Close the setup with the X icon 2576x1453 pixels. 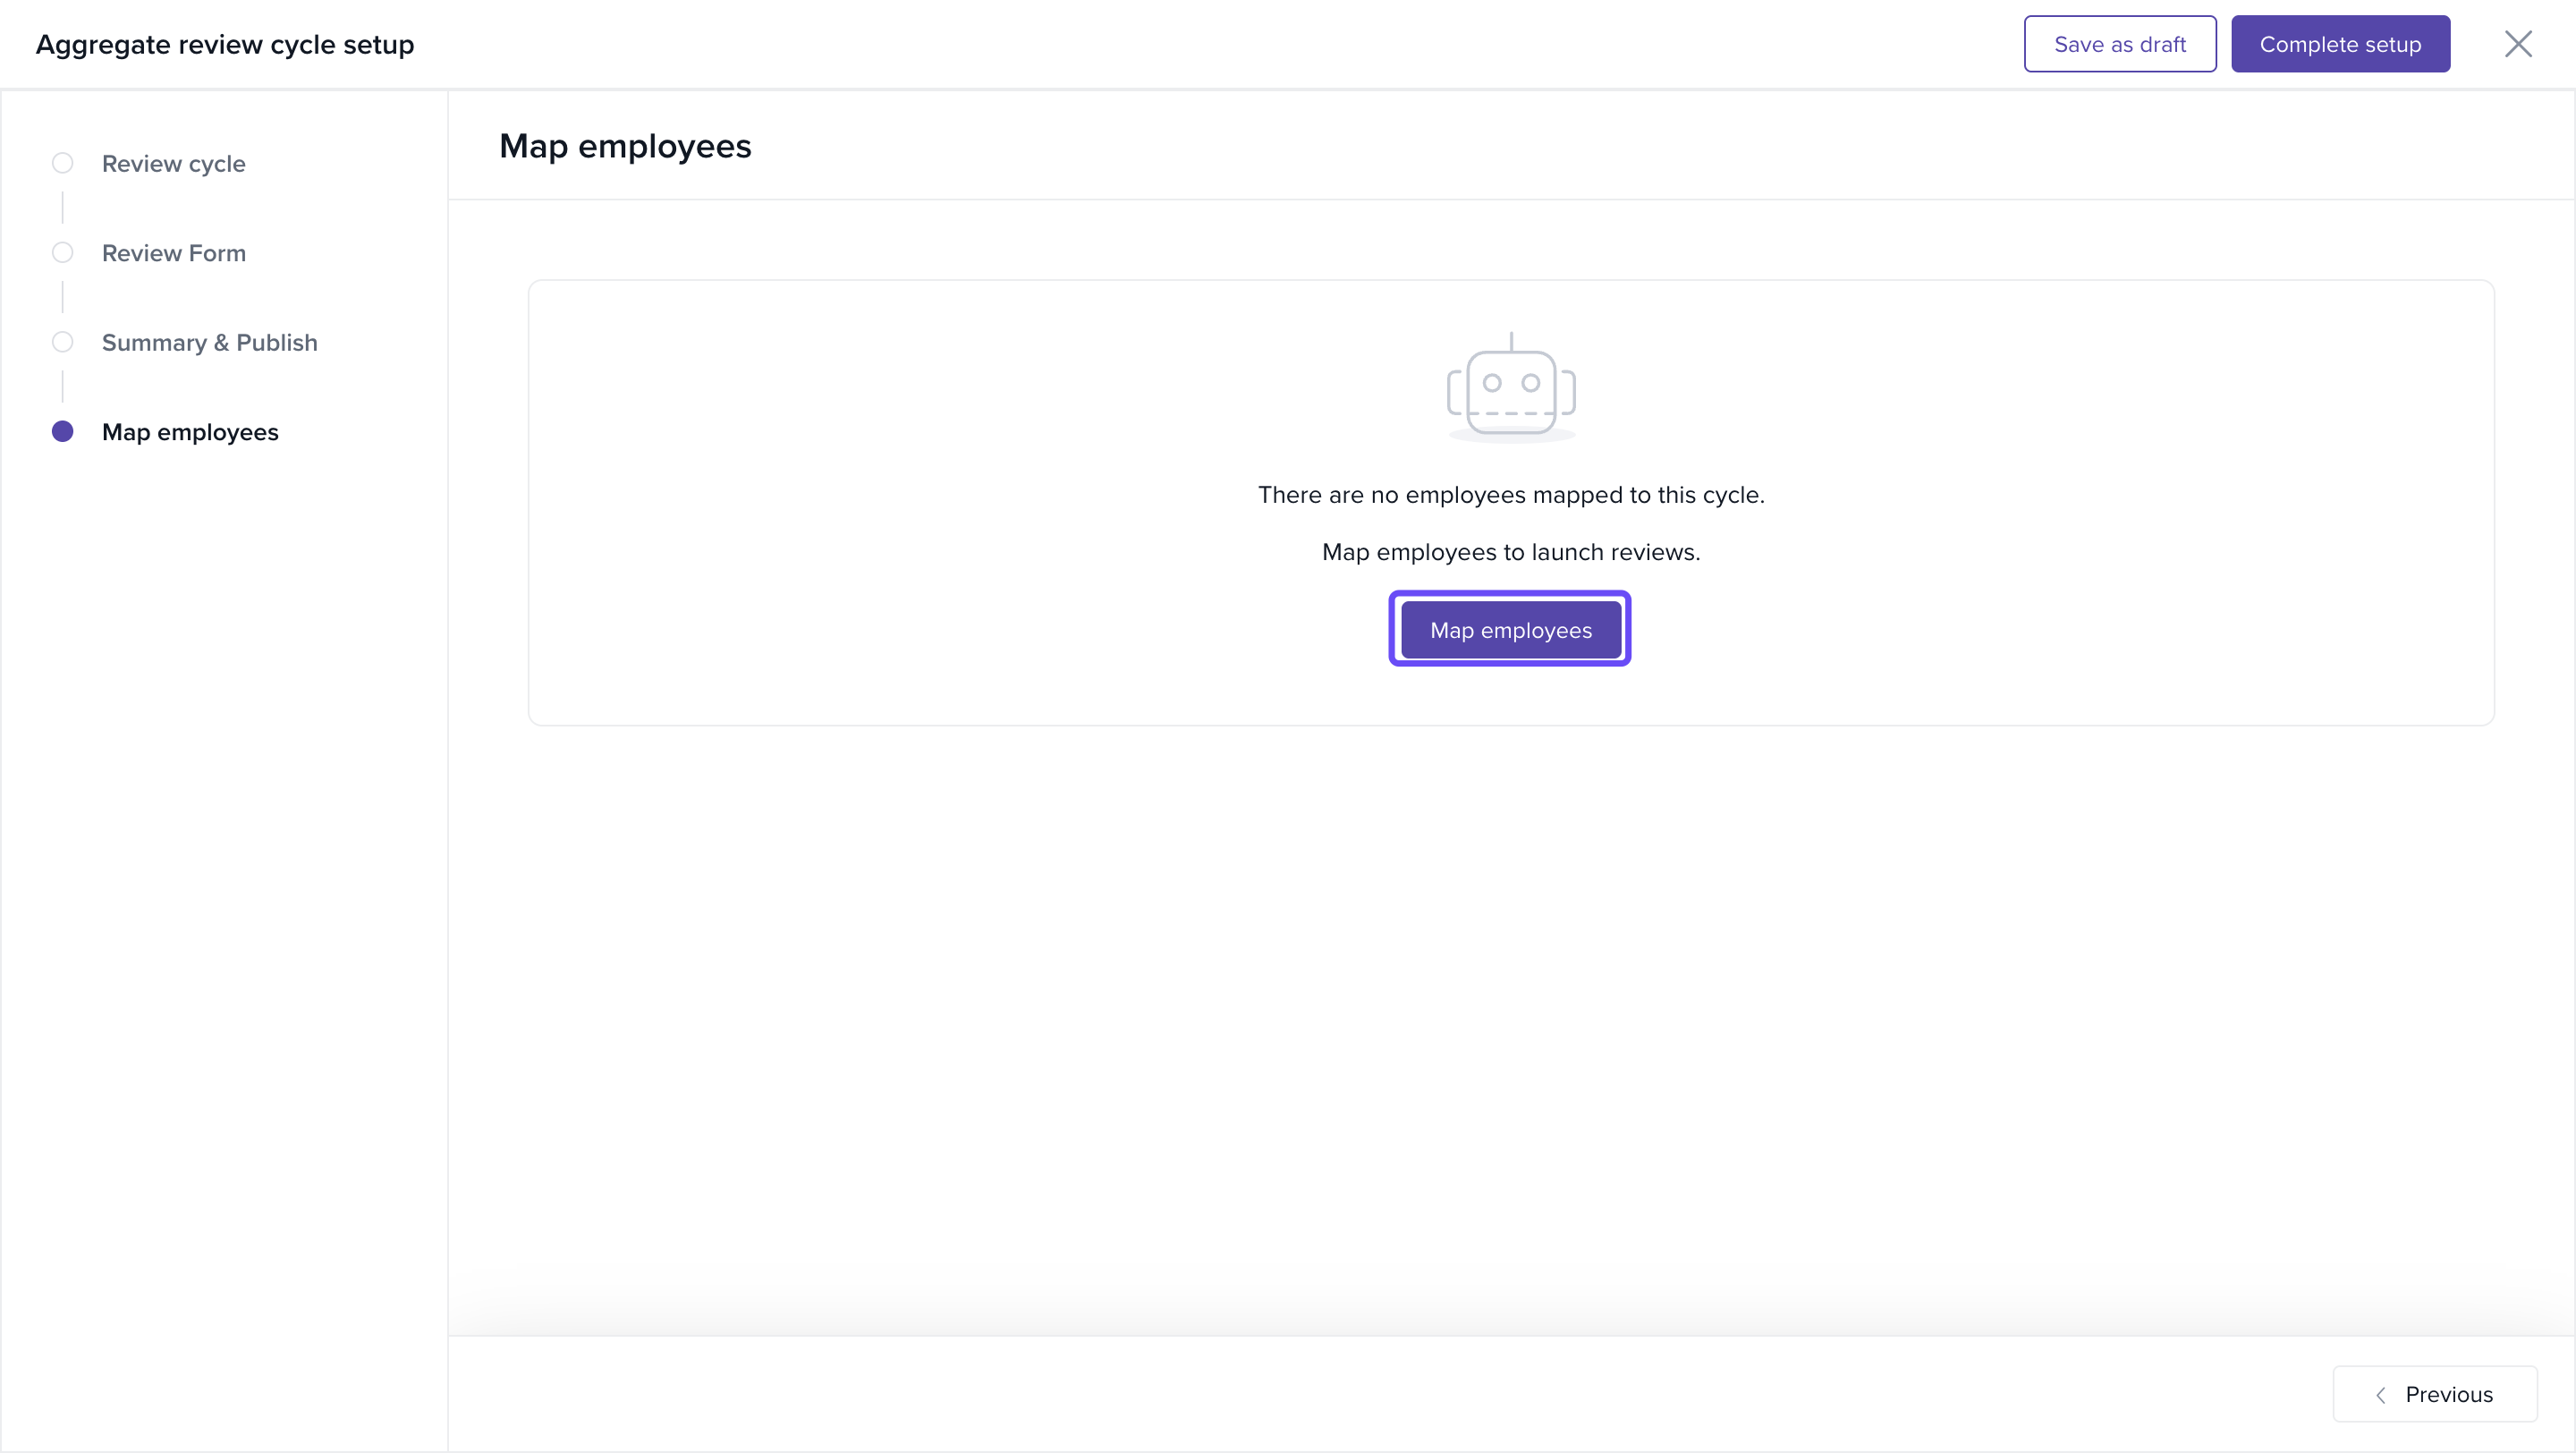(2517, 44)
